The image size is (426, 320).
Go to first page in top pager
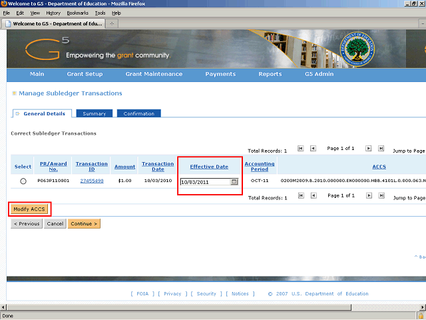300,148
